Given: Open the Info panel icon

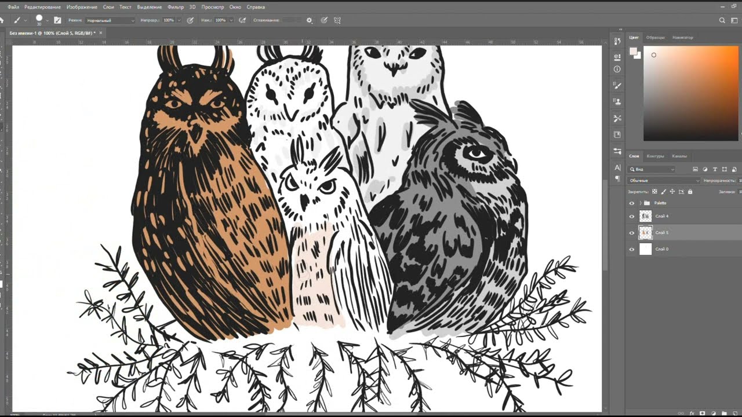Looking at the screenshot, I should 617,69.
